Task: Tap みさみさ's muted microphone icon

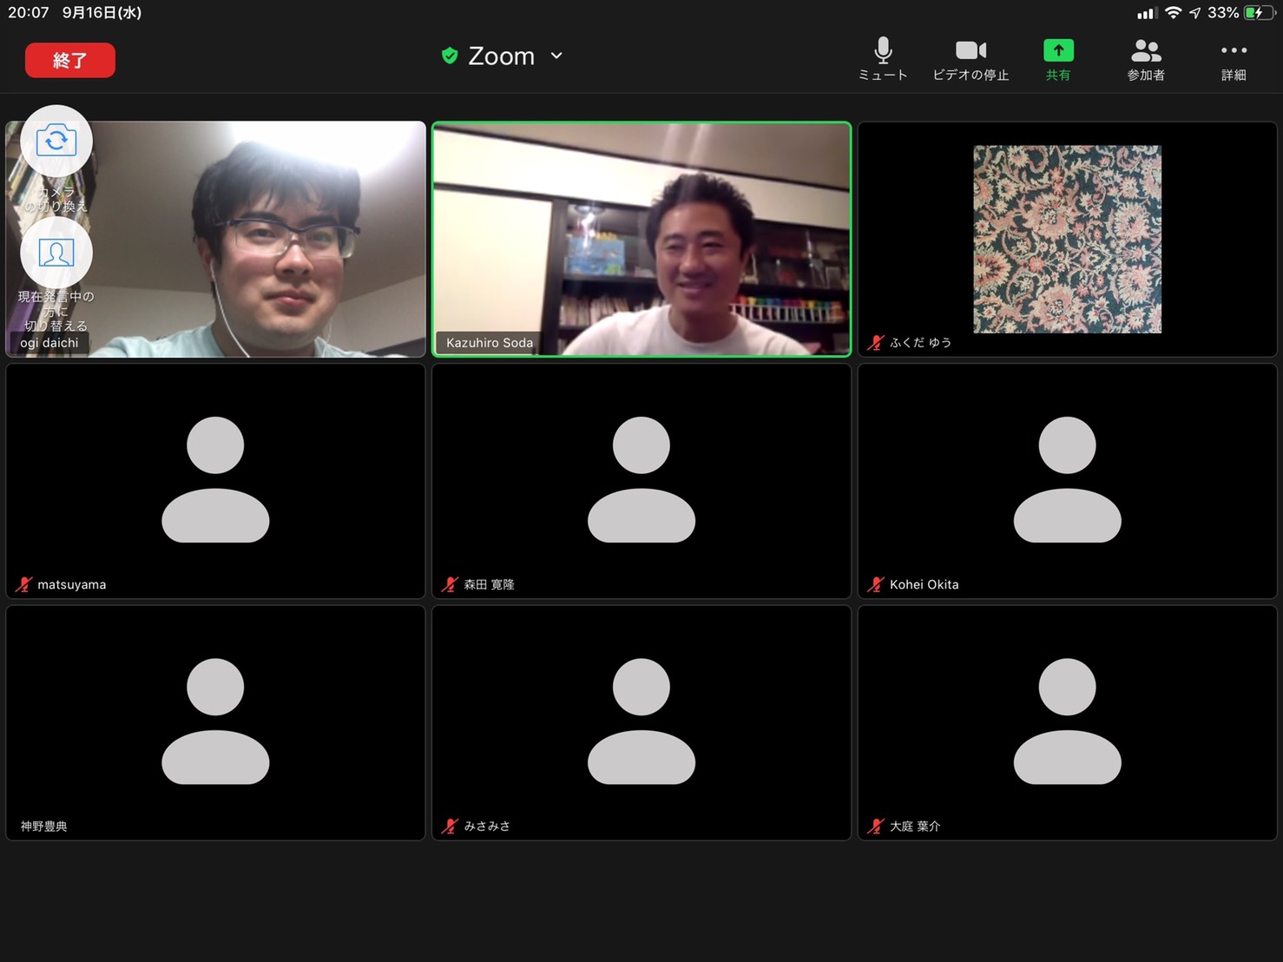Action: [x=450, y=826]
